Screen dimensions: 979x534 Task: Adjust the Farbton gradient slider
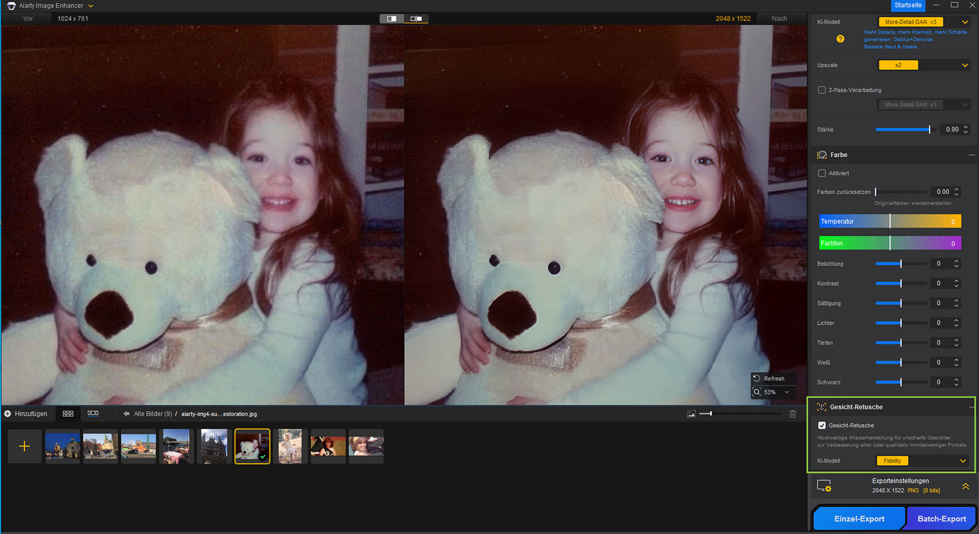coord(890,243)
